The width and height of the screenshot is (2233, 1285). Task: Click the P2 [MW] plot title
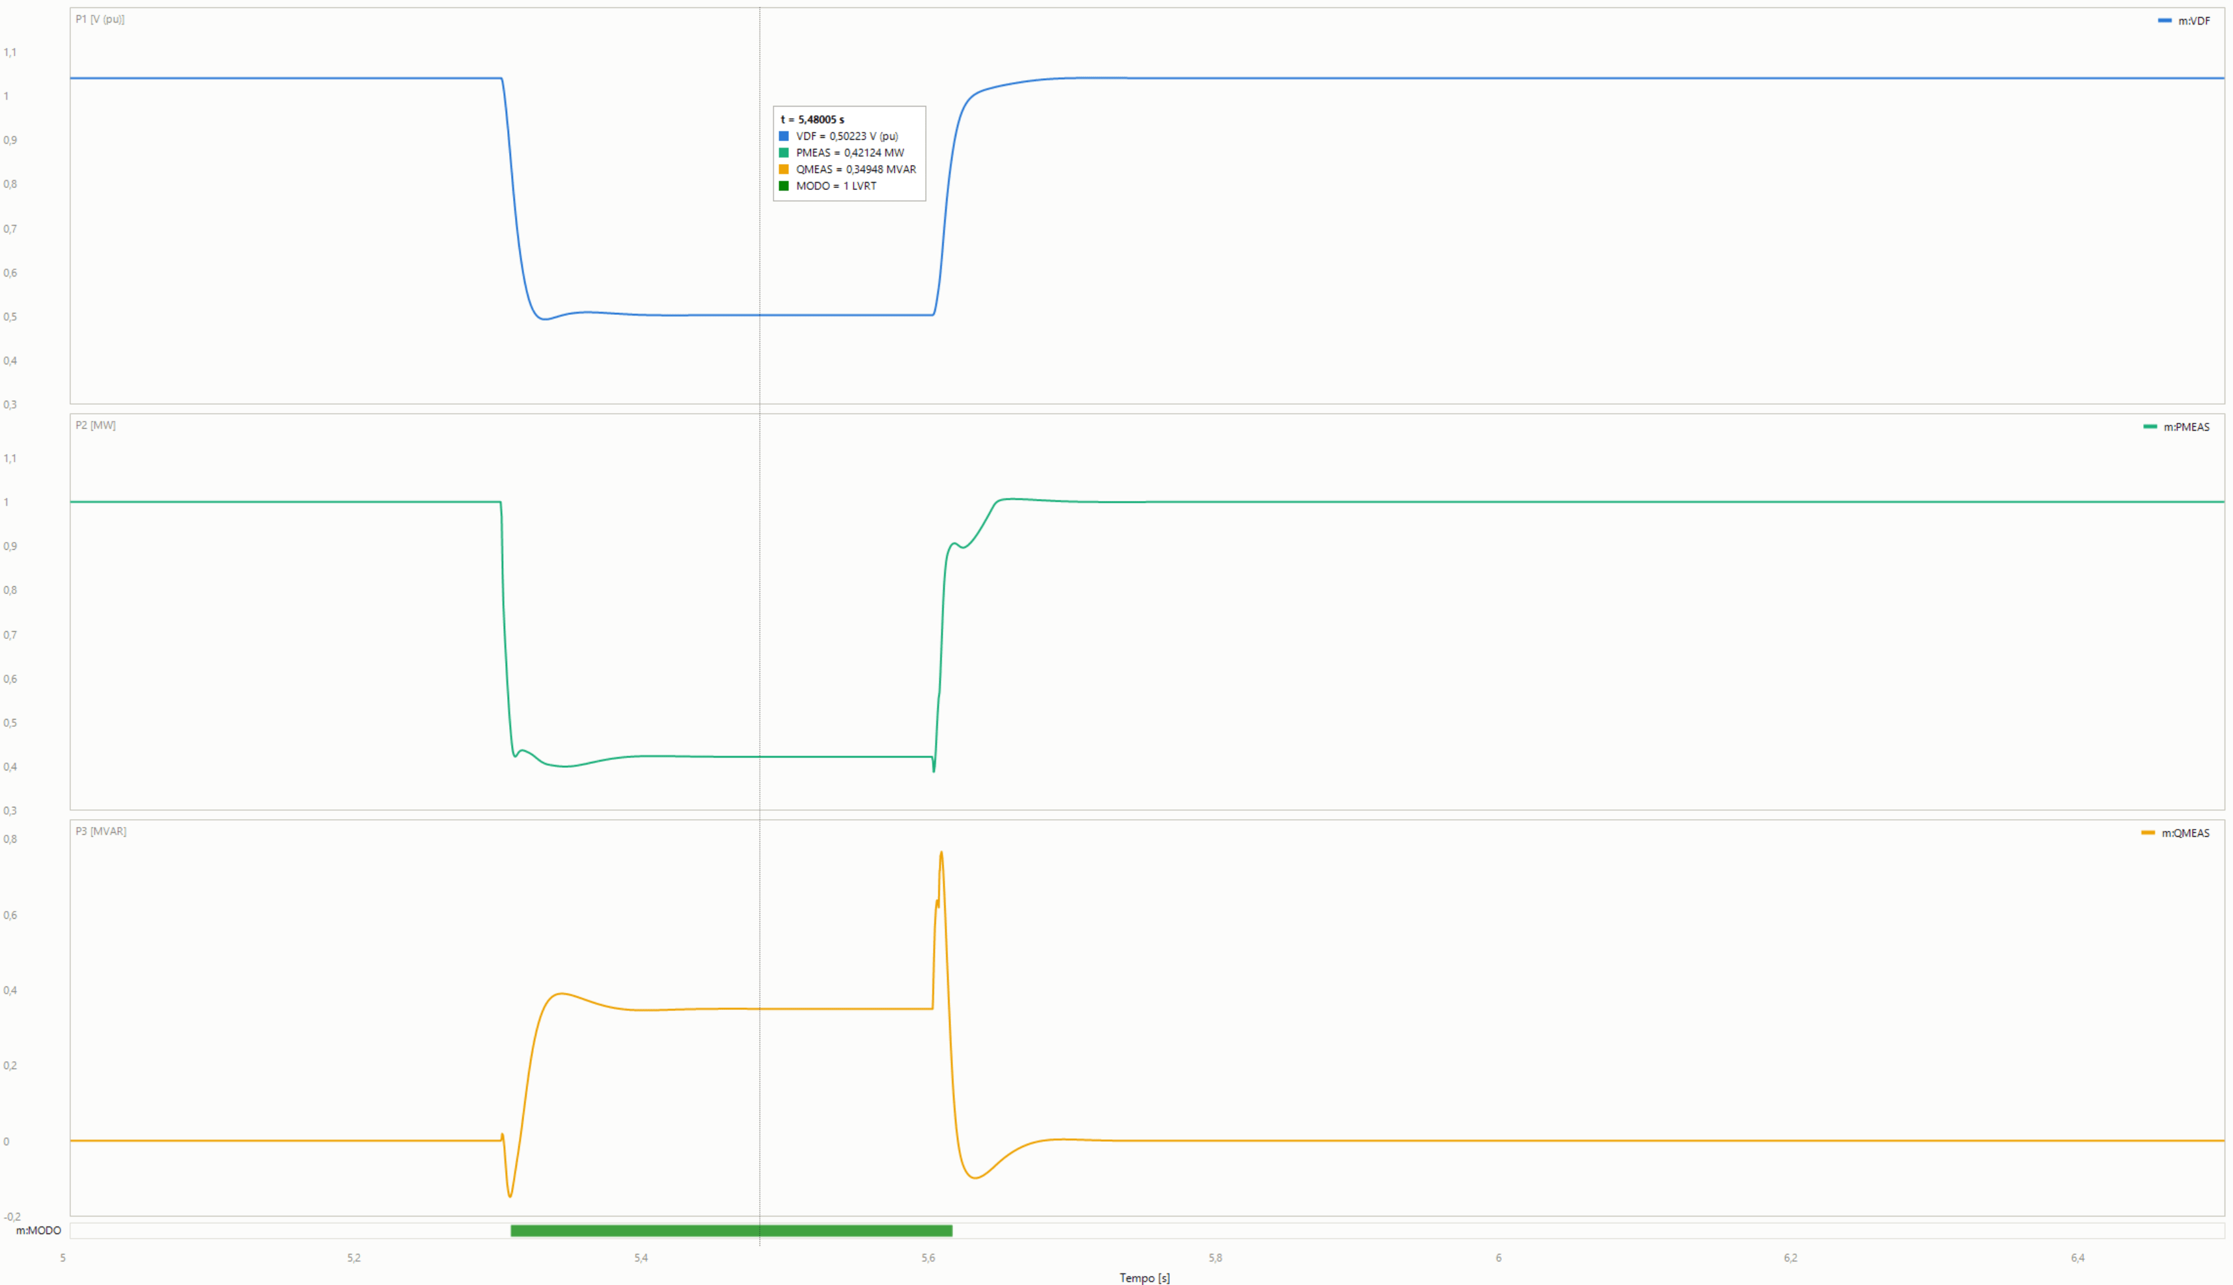95,426
